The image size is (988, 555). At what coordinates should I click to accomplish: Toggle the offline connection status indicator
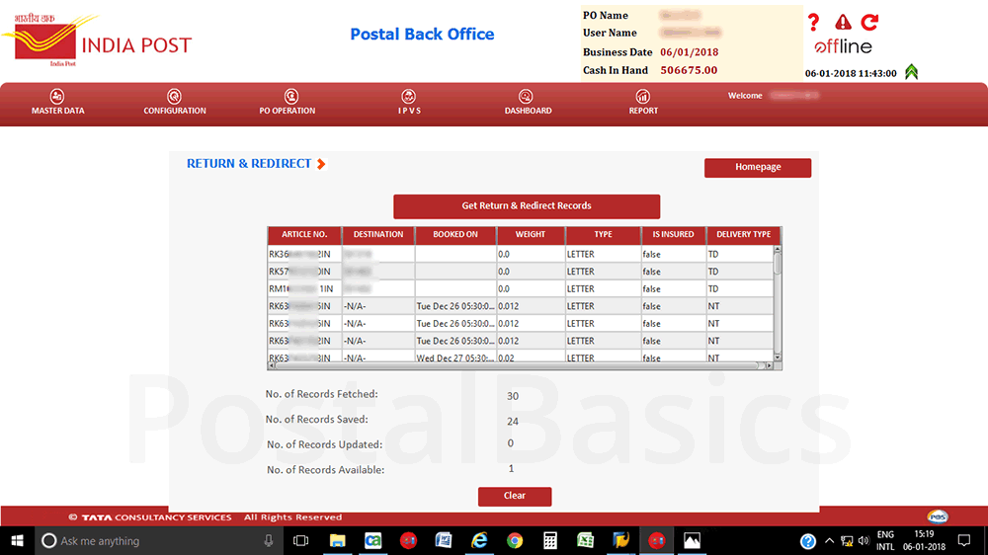click(843, 46)
